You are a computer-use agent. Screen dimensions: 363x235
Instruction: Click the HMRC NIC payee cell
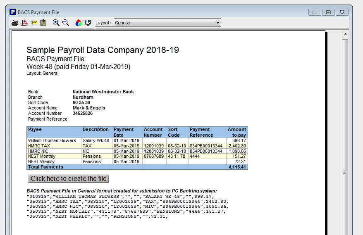tap(54, 151)
